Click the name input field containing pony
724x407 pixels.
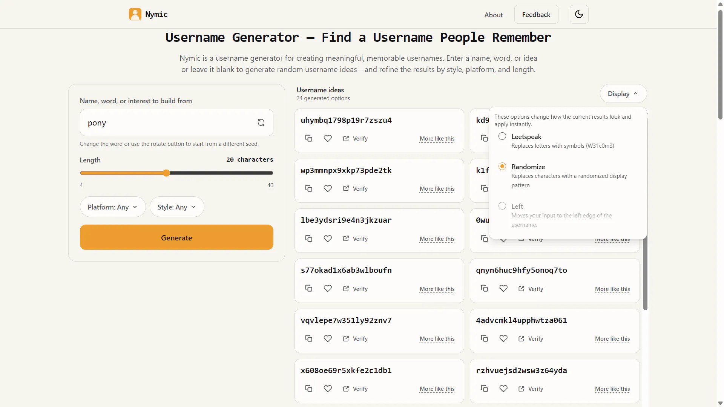[176, 122]
